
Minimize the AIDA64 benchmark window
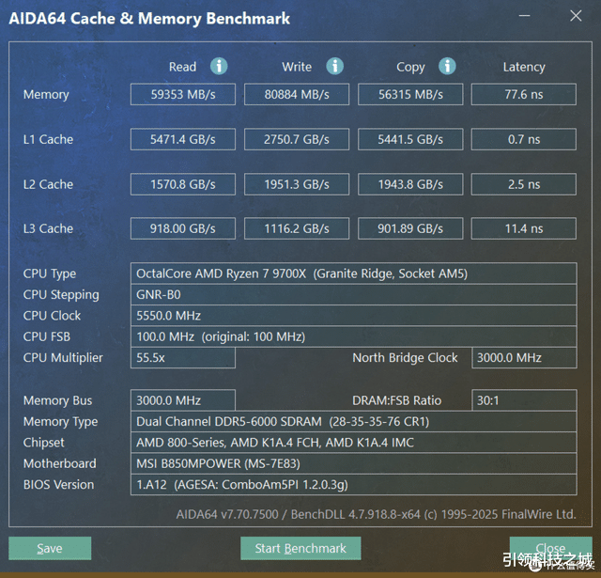click(524, 16)
